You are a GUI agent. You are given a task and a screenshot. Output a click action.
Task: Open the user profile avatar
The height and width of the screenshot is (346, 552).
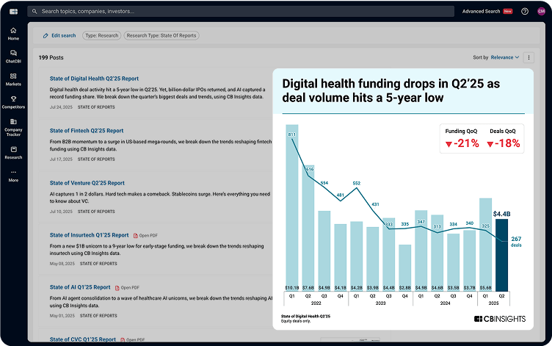pyautogui.click(x=542, y=12)
